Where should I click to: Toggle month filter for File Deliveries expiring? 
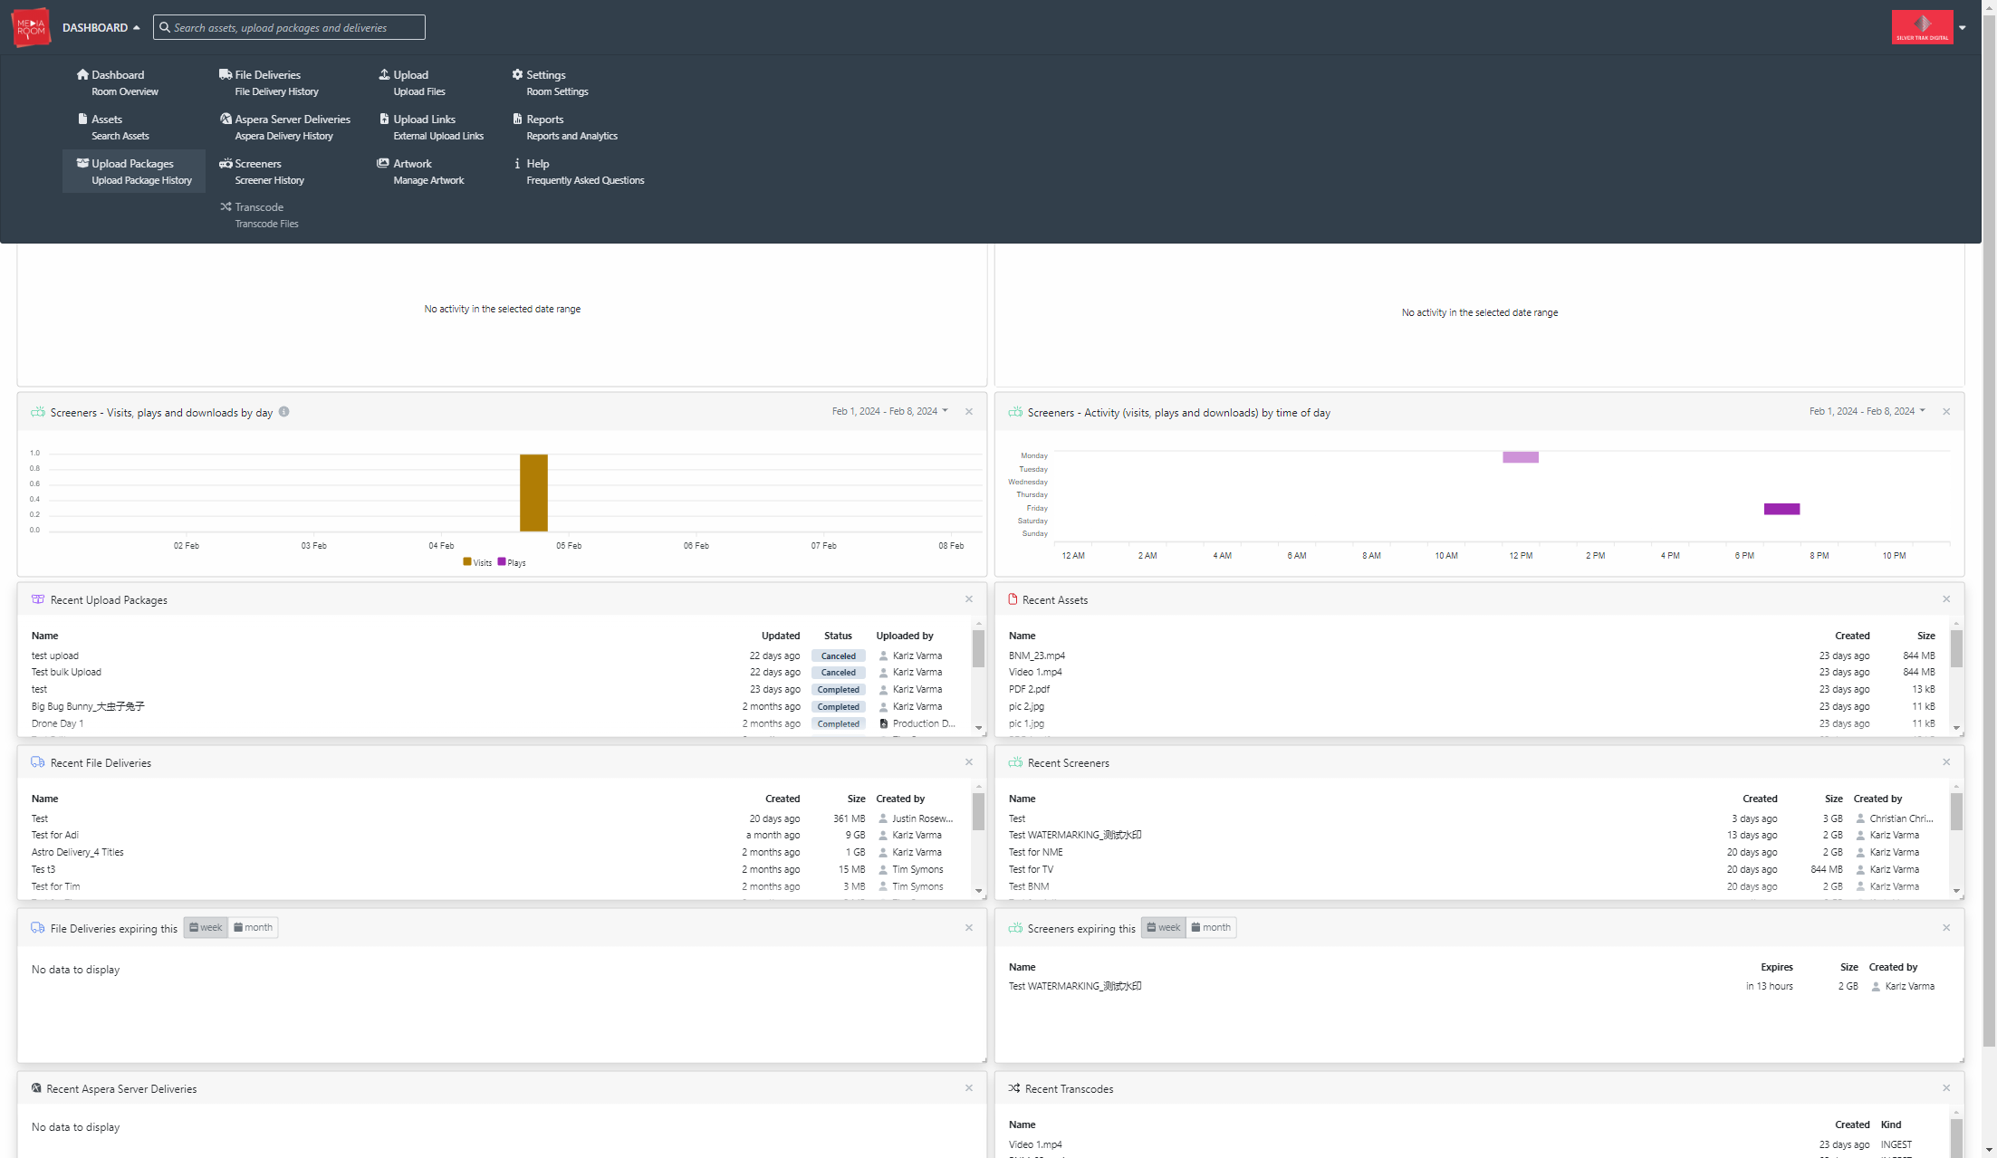coord(253,927)
